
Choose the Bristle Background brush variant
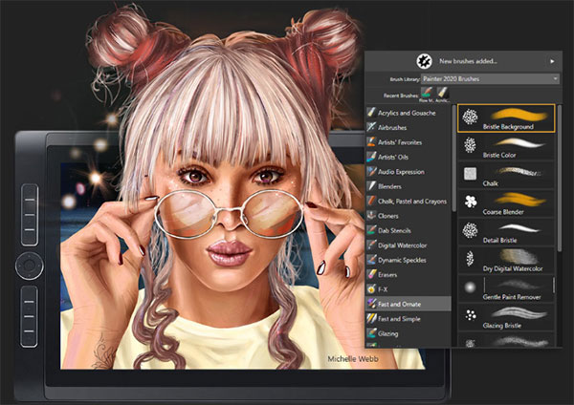pos(506,118)
